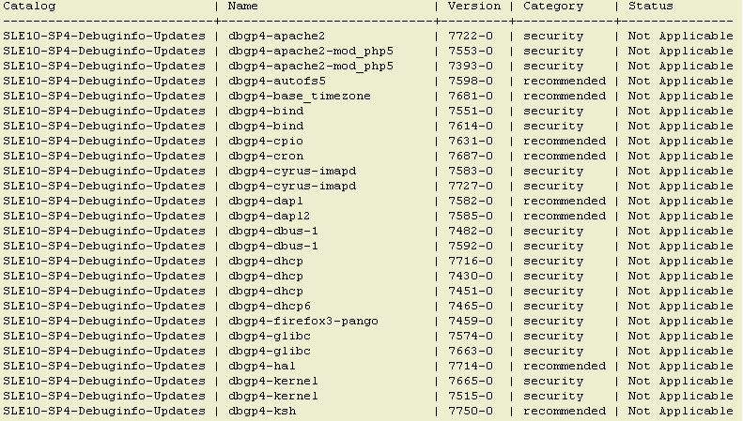The width and height of the screenshot is (743, 421).
Task: Select the dbgp4-cron package name
Action: tap(265, 157)
